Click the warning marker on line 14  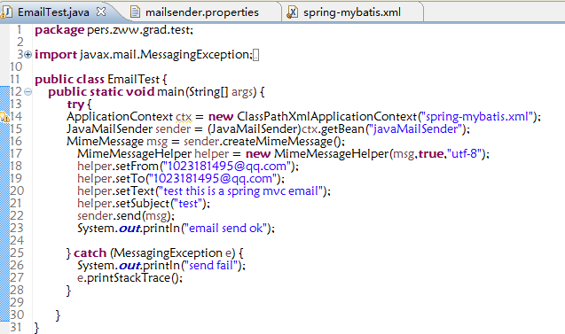click(x=4, y=117)
